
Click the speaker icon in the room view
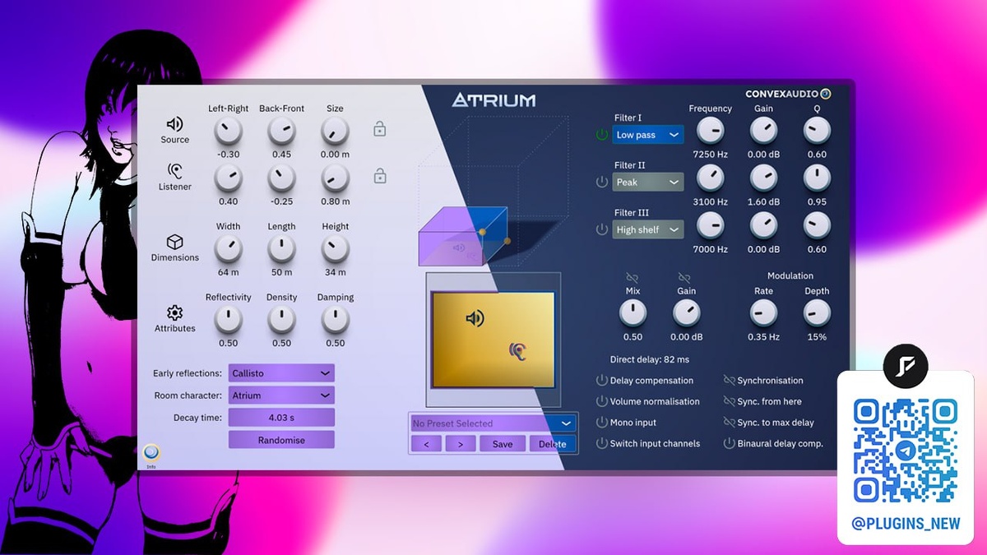pos(475,318)
